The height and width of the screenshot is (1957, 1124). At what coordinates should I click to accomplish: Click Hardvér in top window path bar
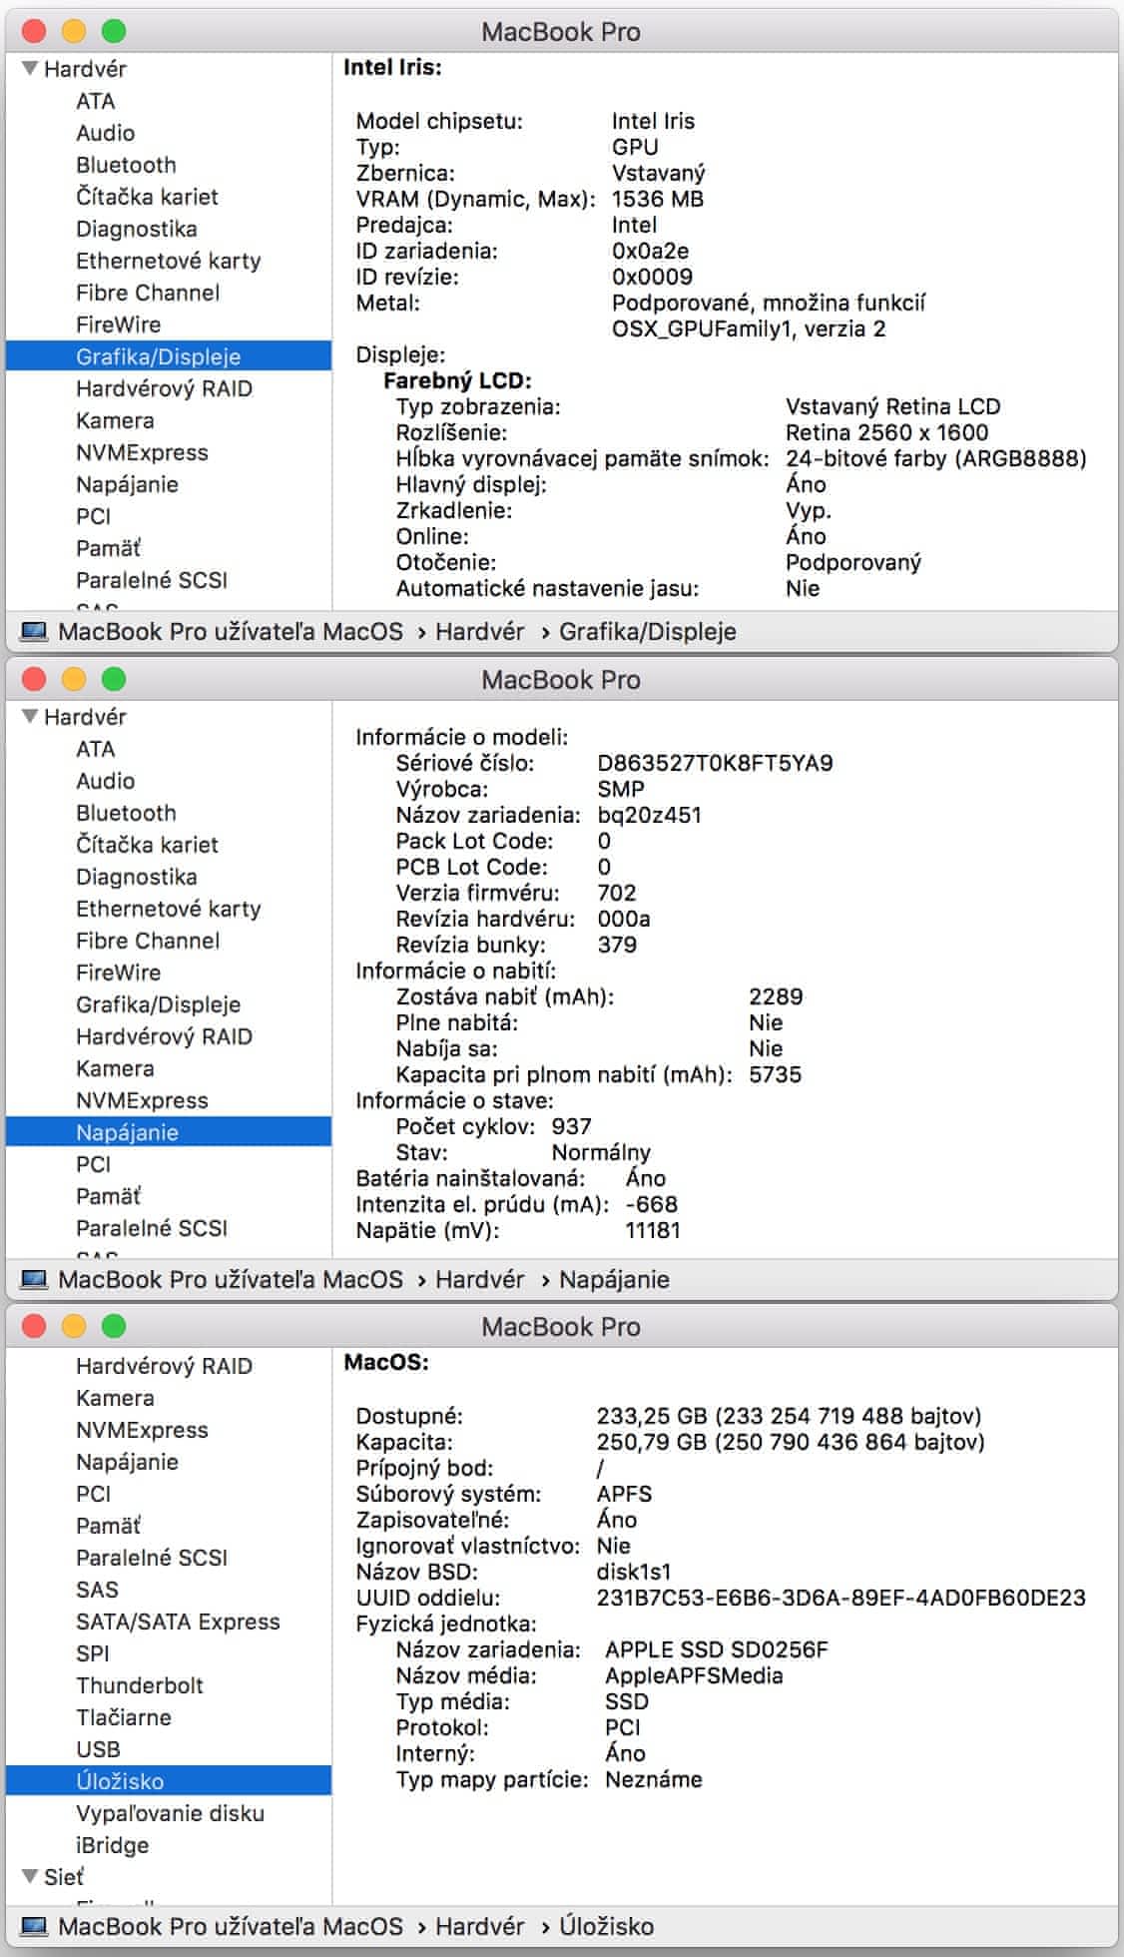479,631
